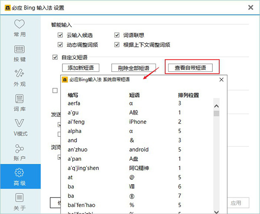
Task: Open the 按键 keyboard settings icon
Action: [x=19, y=49]
